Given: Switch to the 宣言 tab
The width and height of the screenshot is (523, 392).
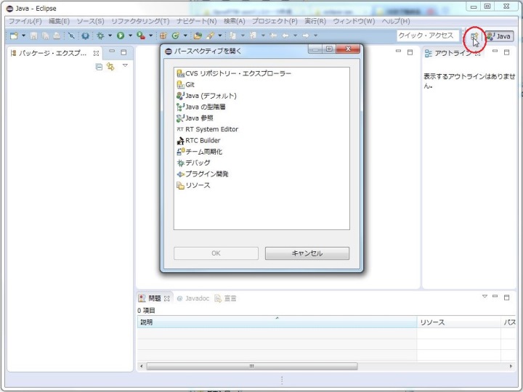Looking at the screenshot, I should pos(225,298).
